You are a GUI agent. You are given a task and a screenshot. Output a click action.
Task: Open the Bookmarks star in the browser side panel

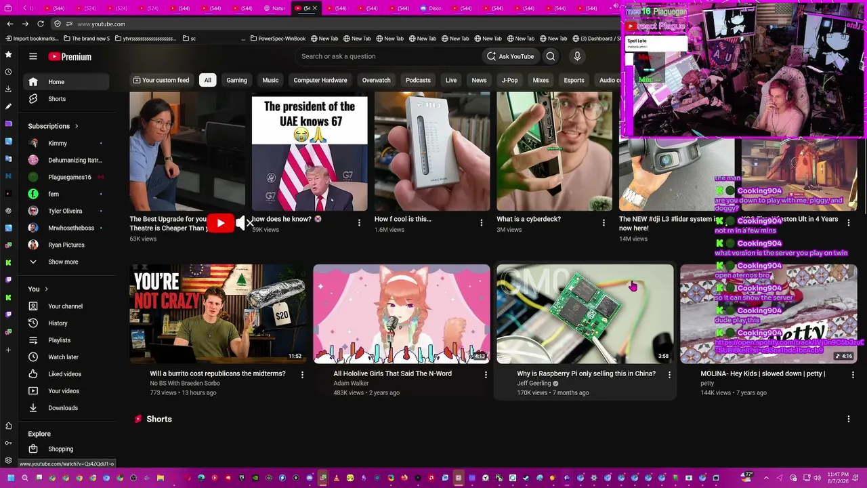click(x=8, y=54)
